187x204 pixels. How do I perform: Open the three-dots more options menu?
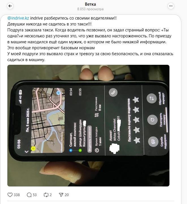point(171,6)
